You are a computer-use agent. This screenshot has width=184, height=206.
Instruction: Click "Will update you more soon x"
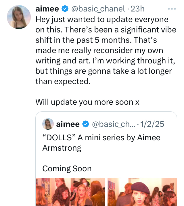coord(87,102)
